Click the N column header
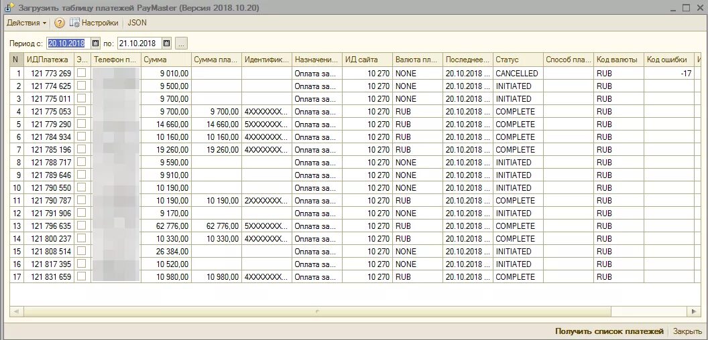The width and height of the screenshot is (708, 340). point(16,60)
